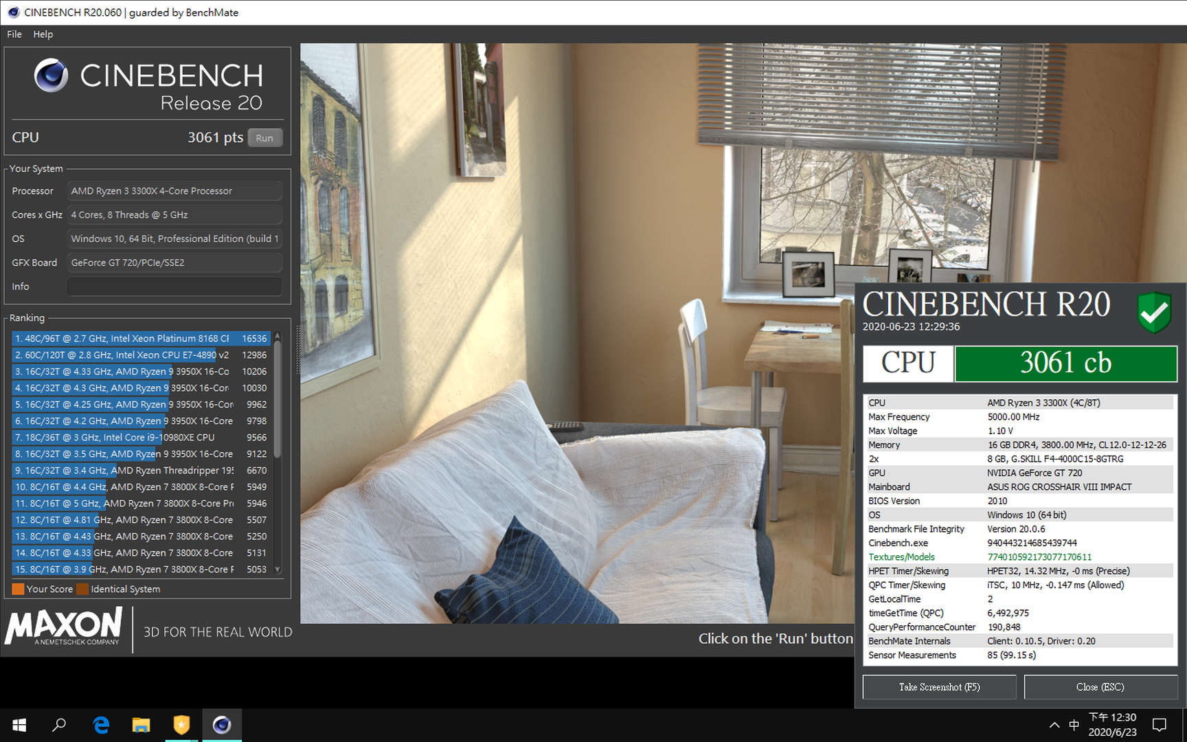Open the taskbar clock and calendar
1187x742 pixels.
point(1112,725)
